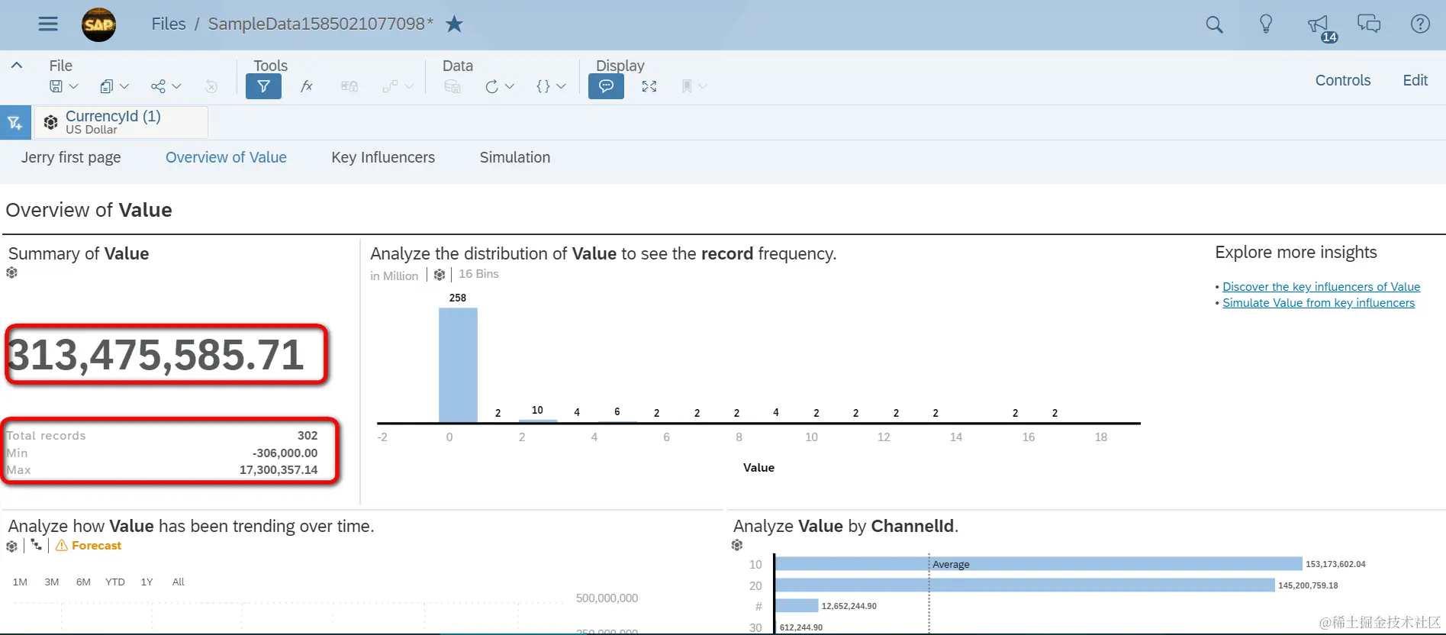Select the YTD time range
Screen dimensions: 1446x635
[x=115, y=582]
